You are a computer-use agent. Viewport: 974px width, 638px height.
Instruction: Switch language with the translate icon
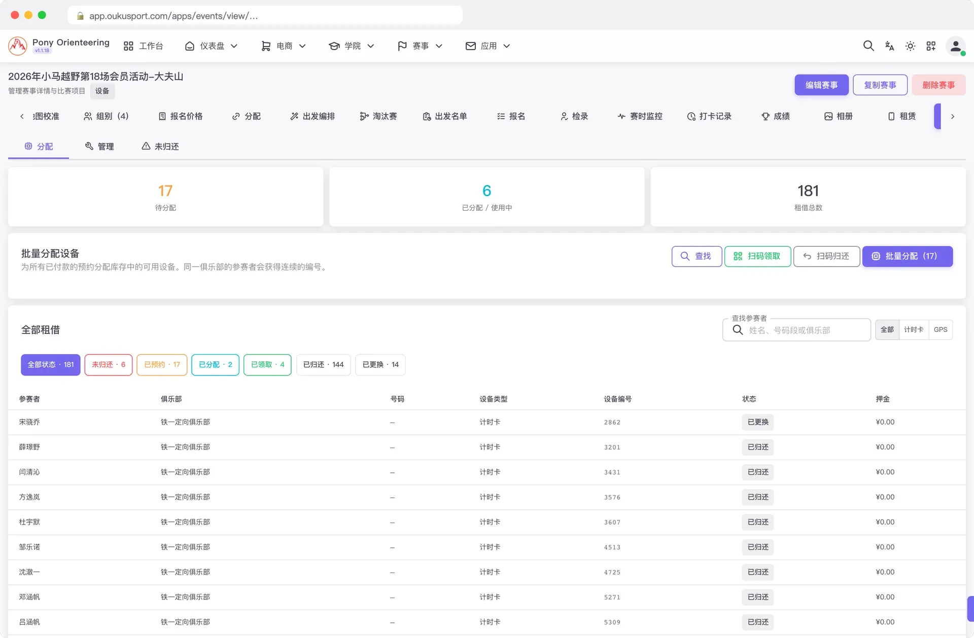point(889,46)
